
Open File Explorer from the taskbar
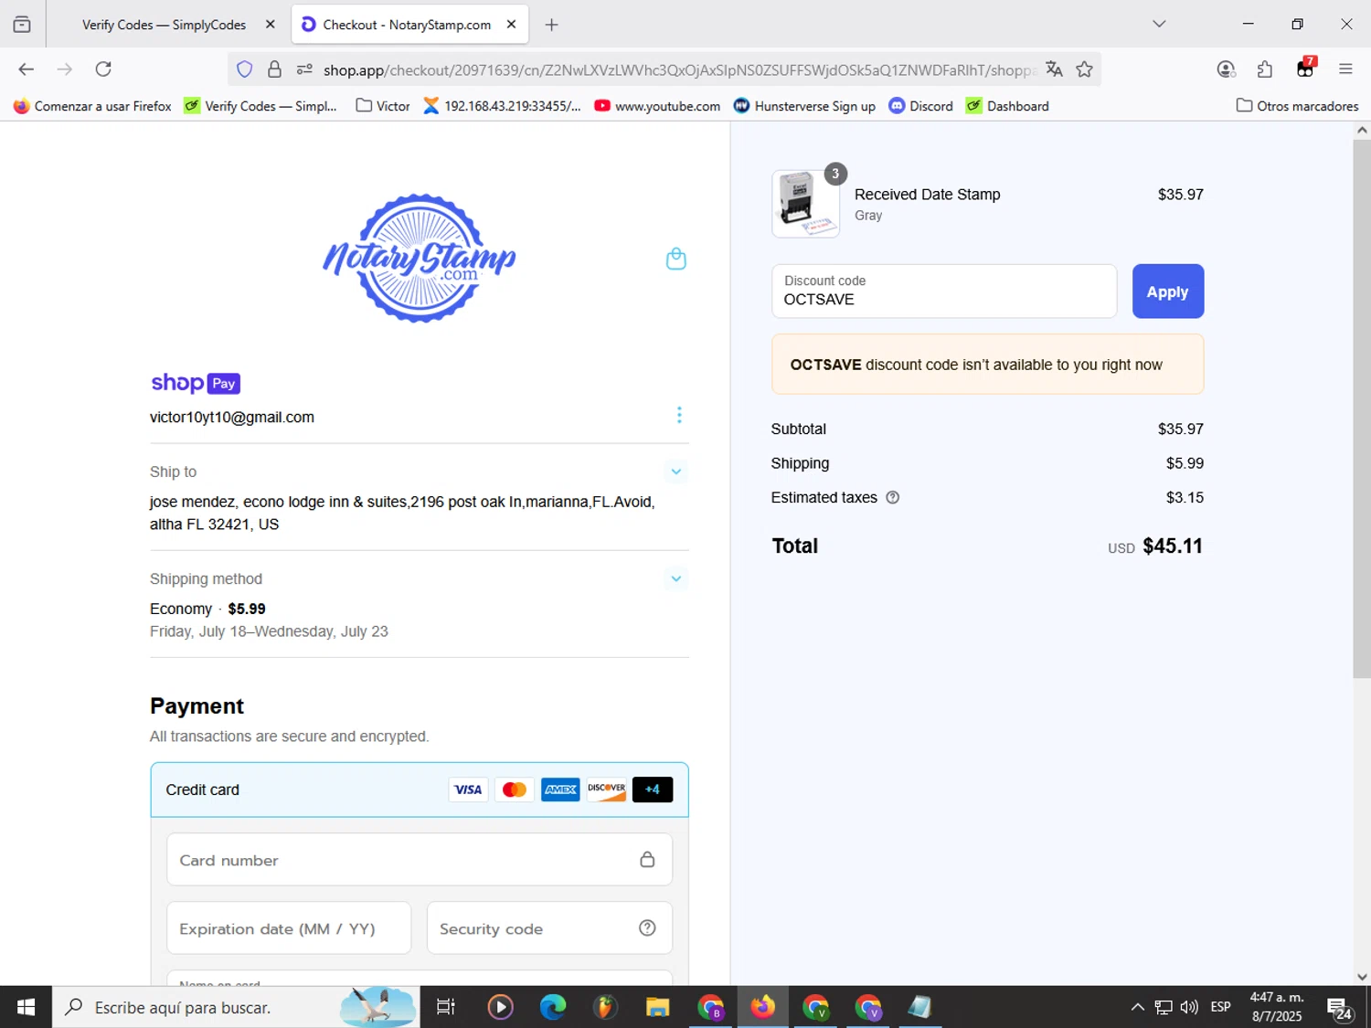pyautogui.click(x=657, y=1007)
